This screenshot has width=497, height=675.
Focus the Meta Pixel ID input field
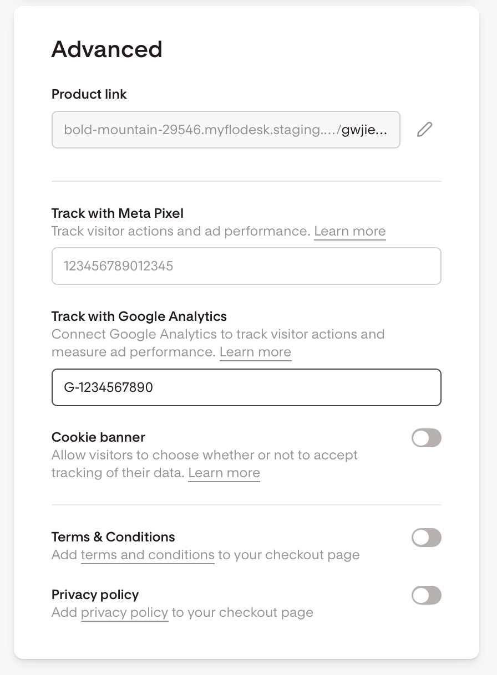click(x=246, y=266)
